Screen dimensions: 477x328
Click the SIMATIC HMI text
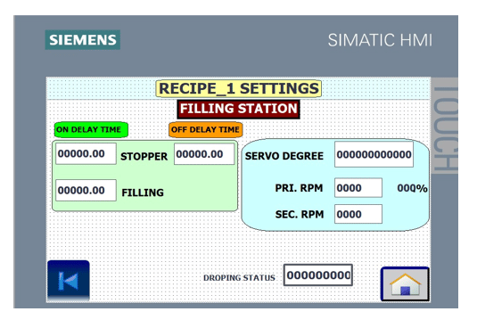[380, 40]
